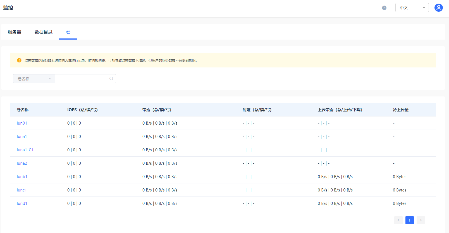Image resolution: width=449 pixels, height=233 pixels.
Task: Open volume lund1 link
Action: (22, 203)
